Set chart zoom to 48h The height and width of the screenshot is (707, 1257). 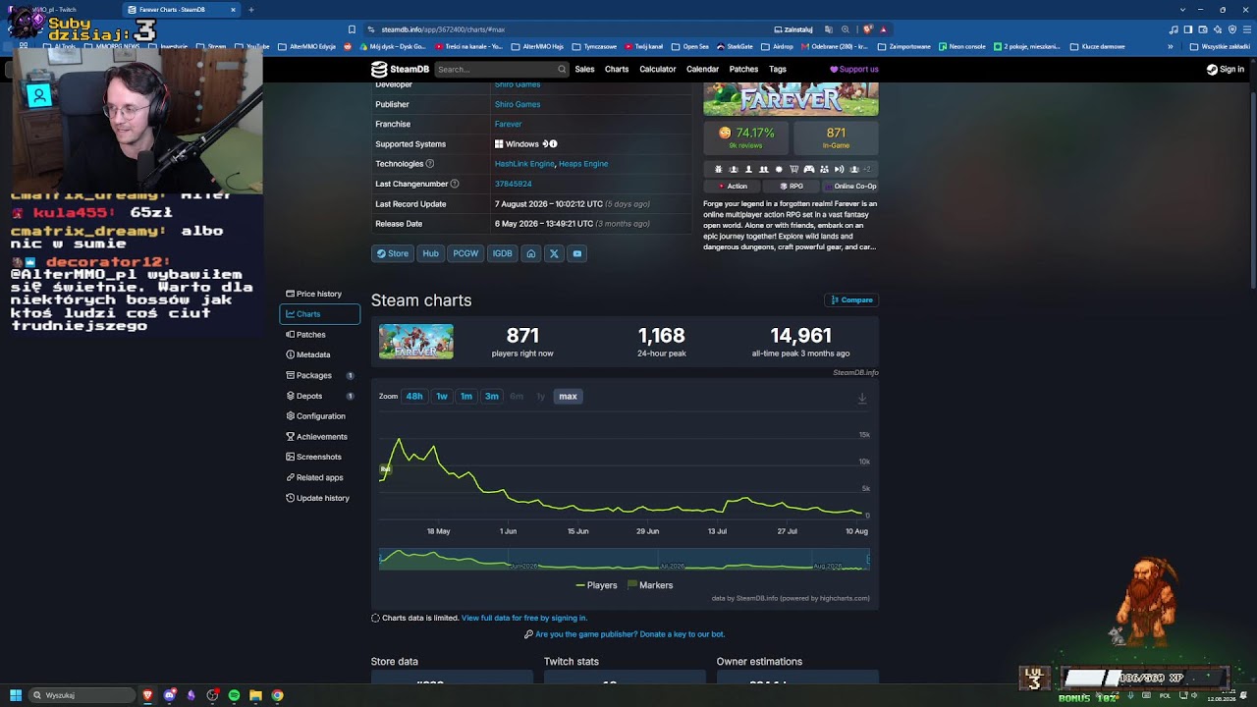click(x=414, y=397)
